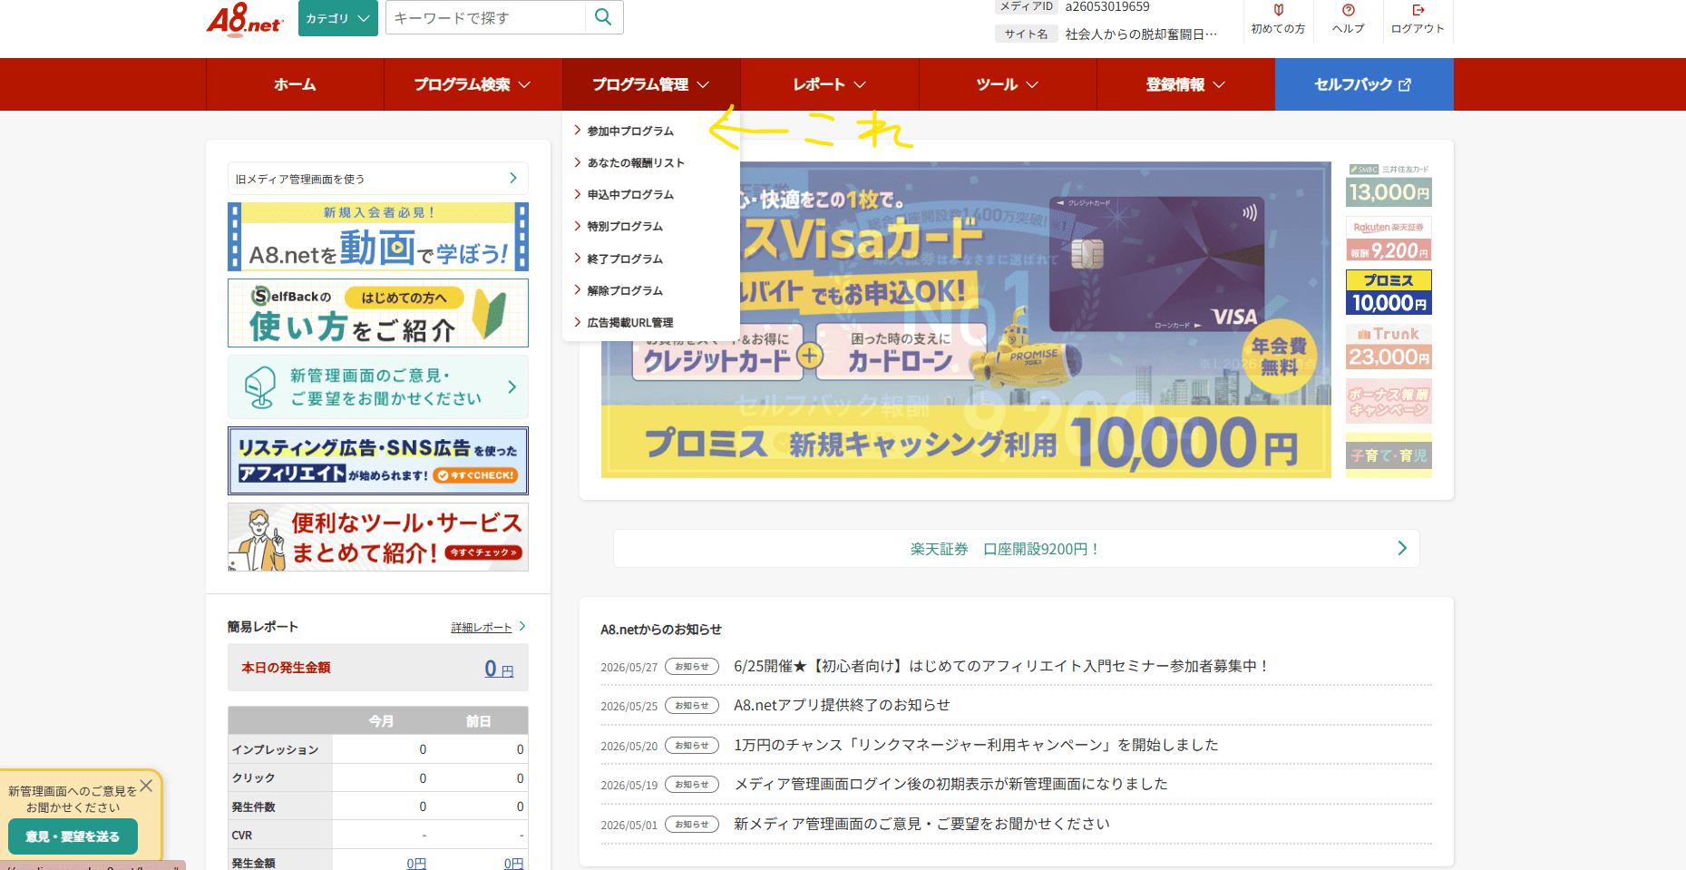Screen dimensions: 1686x870
Task: Expand the プログラム検索 menu
Action: tap(473, 84)
